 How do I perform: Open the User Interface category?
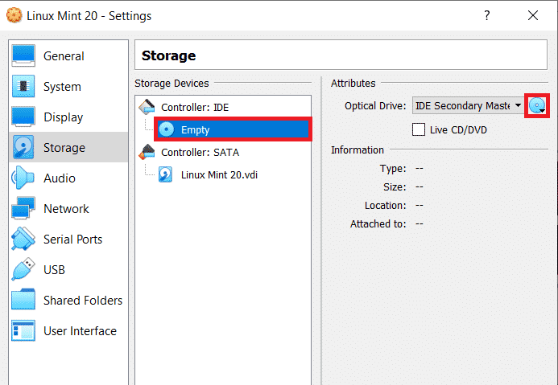pyautogui.click(x=80, y=331)
